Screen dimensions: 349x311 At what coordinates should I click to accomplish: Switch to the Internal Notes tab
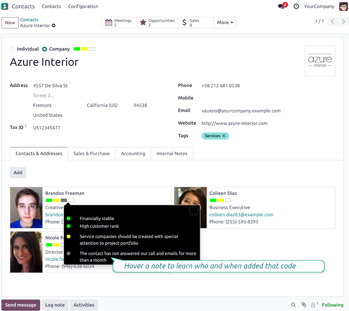[x=172, y=153]
